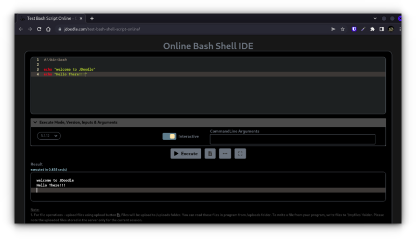Open the three-dots more options button
The width and height of the screenshot is (416, 239).
coord(225,153)
